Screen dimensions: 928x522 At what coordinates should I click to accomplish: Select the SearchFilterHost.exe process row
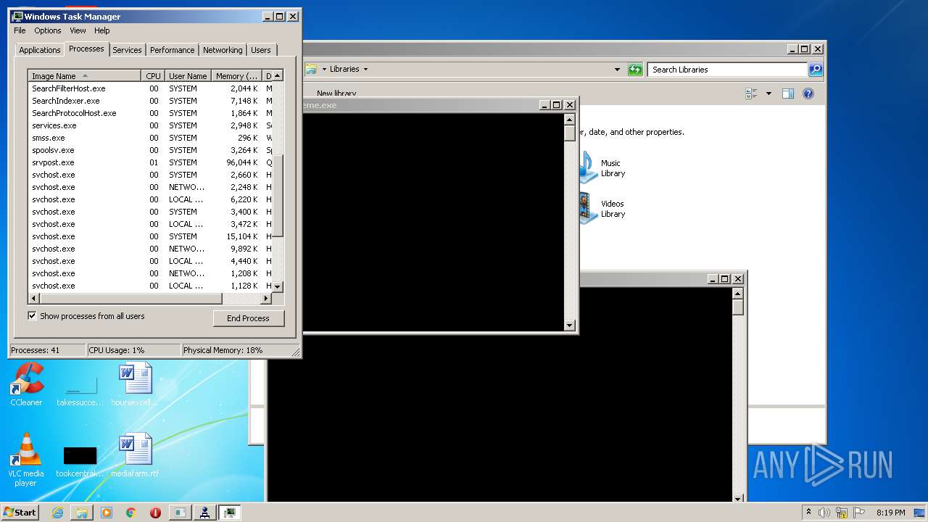pyautogui.click(x=151, y=88)
